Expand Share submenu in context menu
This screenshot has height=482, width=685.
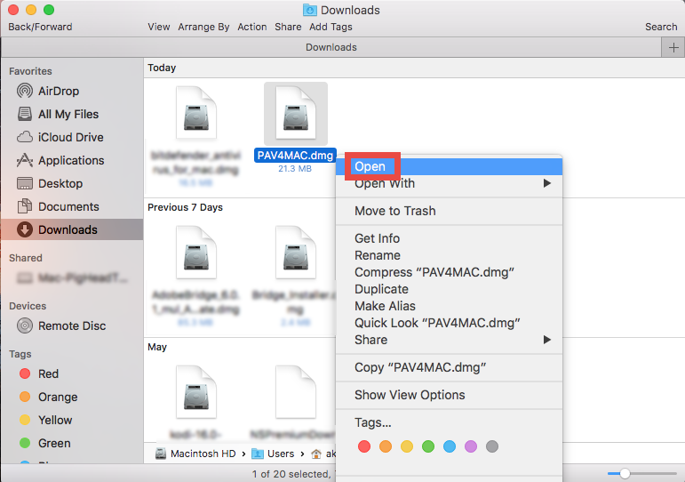pyautogui.click(x=449, y=340)
